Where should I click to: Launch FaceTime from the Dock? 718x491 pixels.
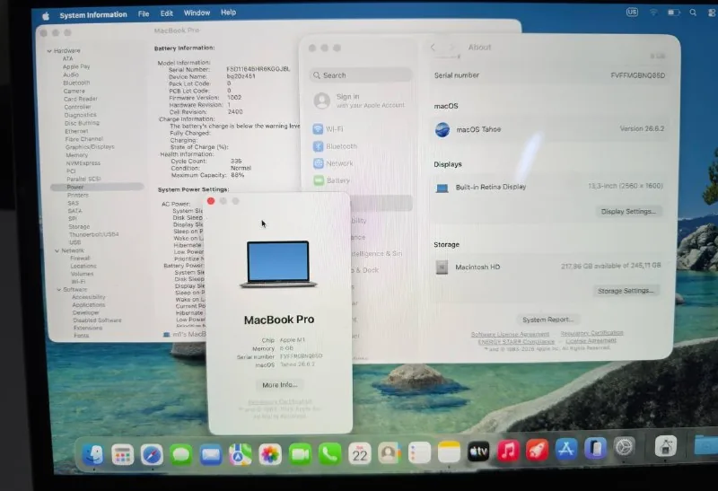click(300, 454)
